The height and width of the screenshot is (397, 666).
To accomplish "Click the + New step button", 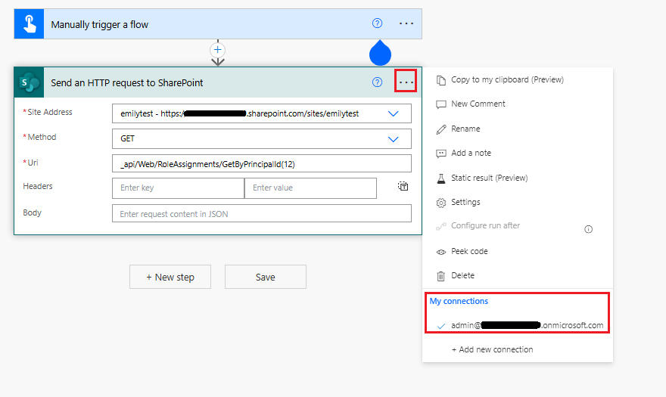I will click(x=170, y=277).
